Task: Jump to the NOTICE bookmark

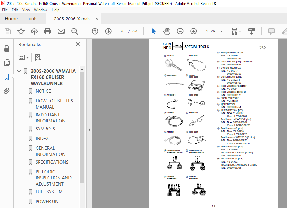Action: 43,91
